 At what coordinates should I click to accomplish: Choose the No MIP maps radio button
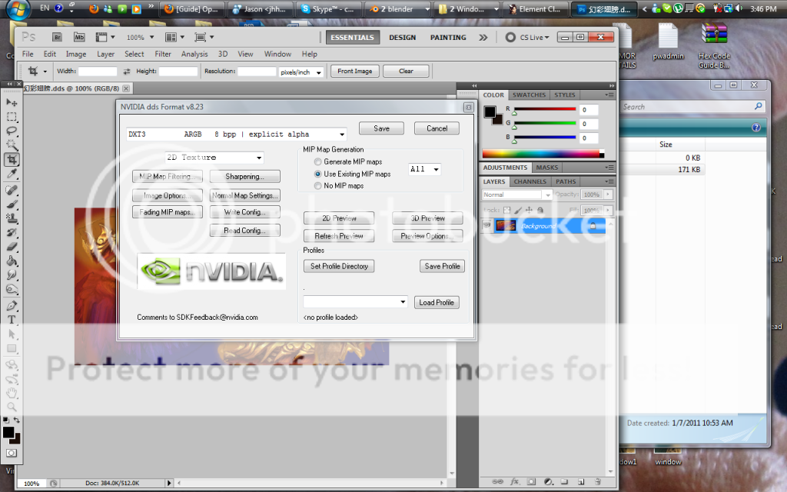tap(318, 186)
